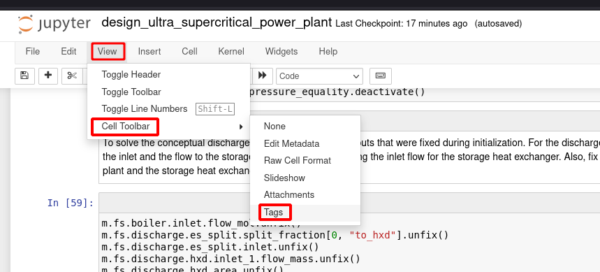Select Raw Cell Format option
Screen dimensions: 600x272
(x=305, y=161)
